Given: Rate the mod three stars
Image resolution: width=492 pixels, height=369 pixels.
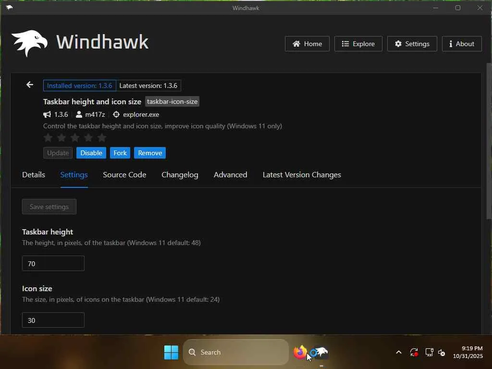Looking at the screenshot, I should pyautogui.click(x=75, y=138).
